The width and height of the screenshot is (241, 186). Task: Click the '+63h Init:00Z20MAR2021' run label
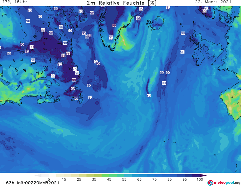31,183
